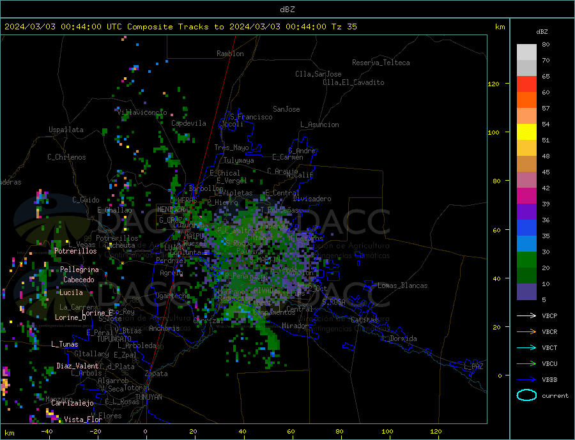Click the 'VBBB' legend label
Screen dimensions: 575x440
point(549,379)
